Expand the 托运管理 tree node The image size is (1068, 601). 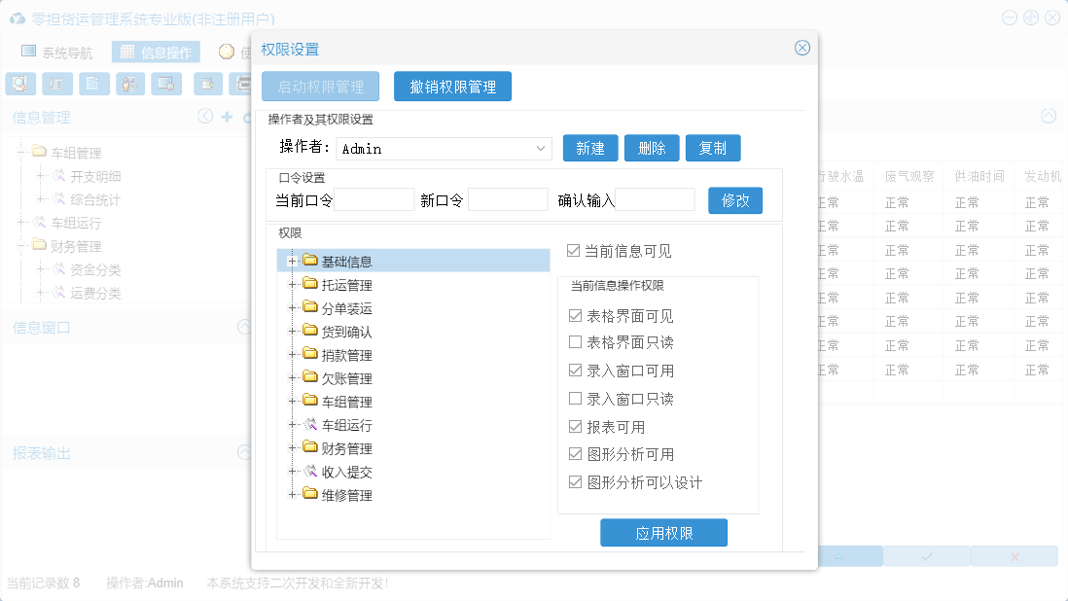[x=292, y=285]
